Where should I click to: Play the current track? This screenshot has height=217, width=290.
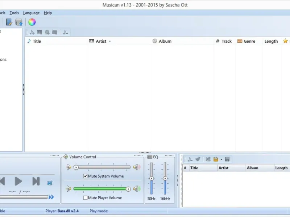tap(18, 181)
